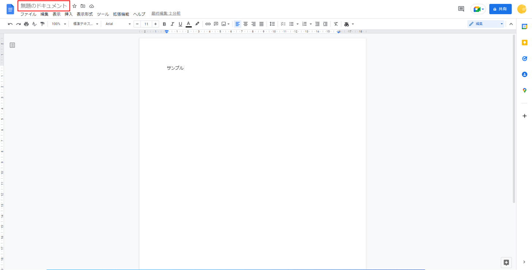Click the document title field
Screen dimensions: 532x270
pos(44,6)
